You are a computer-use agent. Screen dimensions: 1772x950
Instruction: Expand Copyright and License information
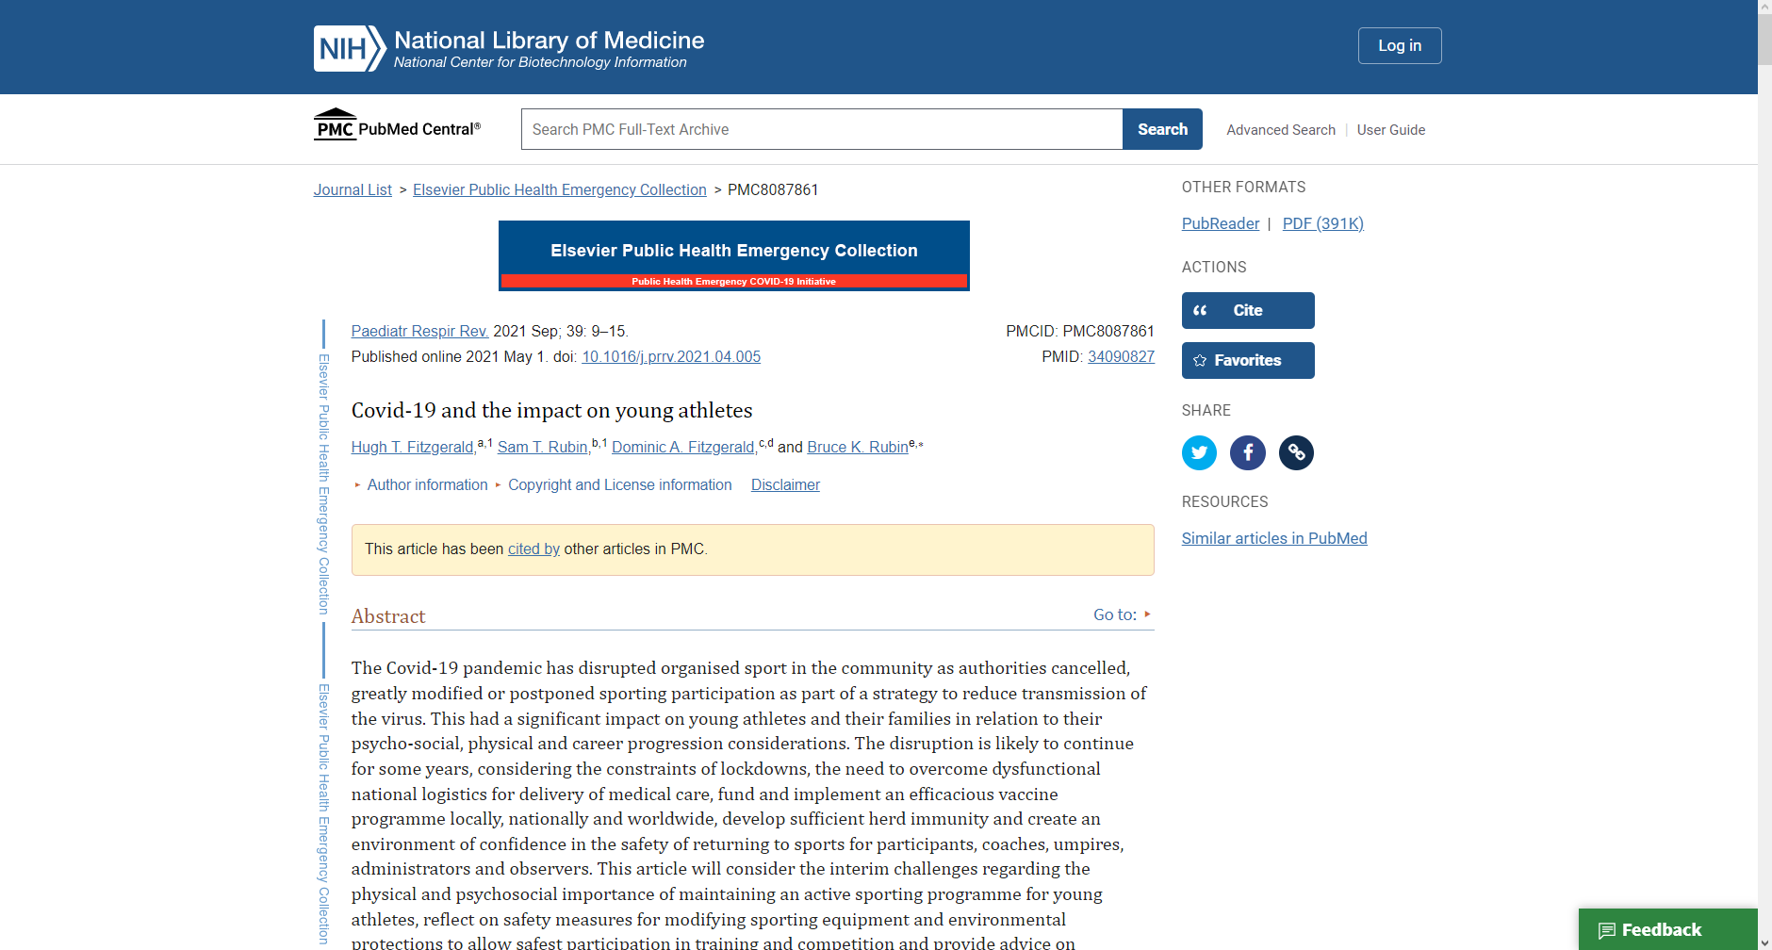point(619,484)
